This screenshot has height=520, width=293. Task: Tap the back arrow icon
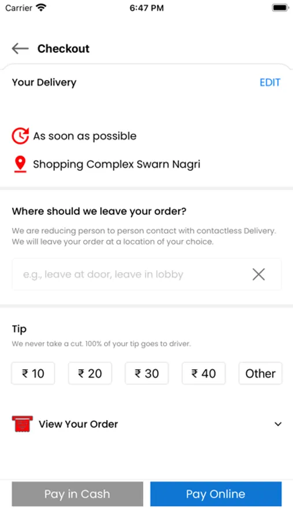(20, 49)
